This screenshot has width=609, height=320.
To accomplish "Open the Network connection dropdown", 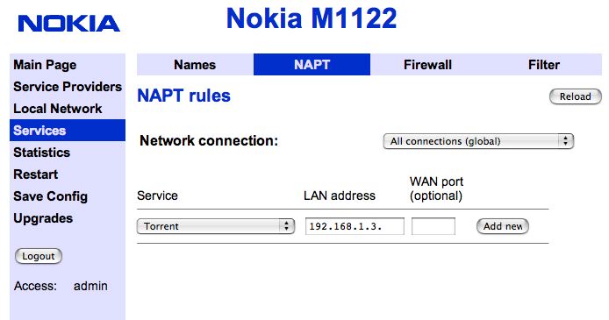I will pyautogui.click(x=478, y=141).
